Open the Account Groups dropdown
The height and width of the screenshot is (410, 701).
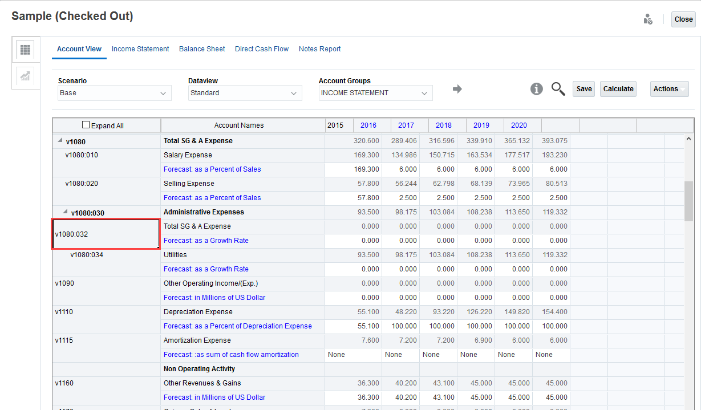coord(375,93)
